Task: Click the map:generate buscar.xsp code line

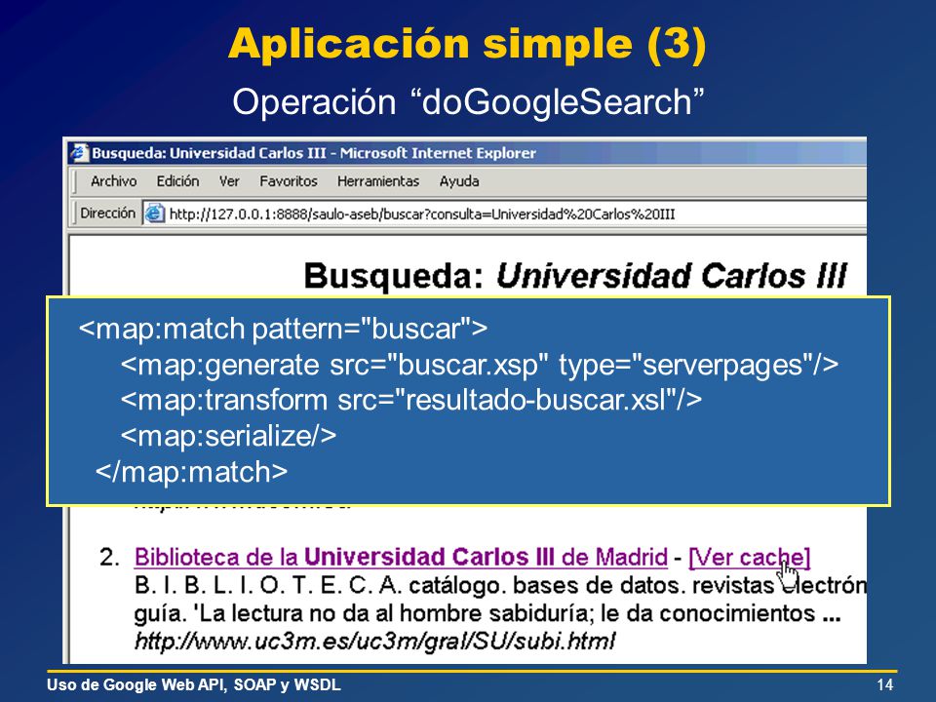Action: (480, 365)
